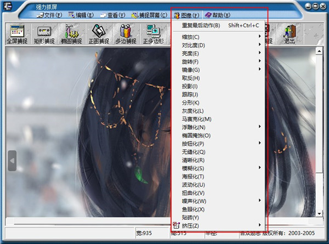Apply 鱼眼化(X) fisheye effect

pos(218,209)
